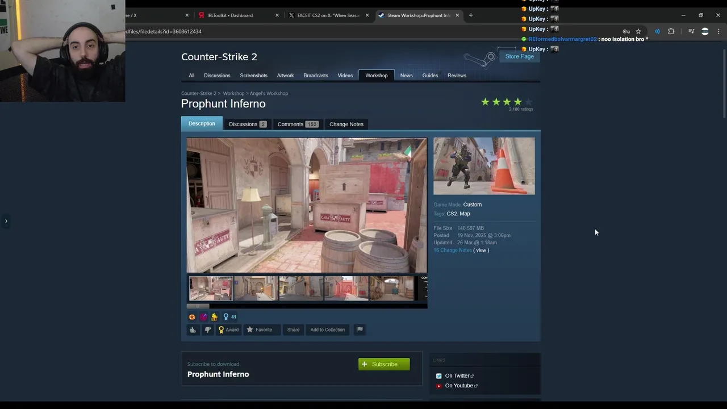Open the News hub tab
Screen dimensions: 727x409
[x=406, y=76]
